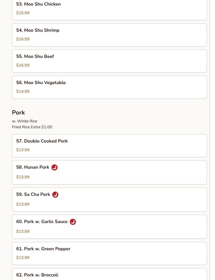Click the $16.99 price under Moo Shu Shrimp
Screen dimensions: 215x280
pos(23,39)
